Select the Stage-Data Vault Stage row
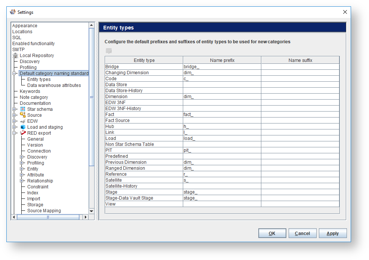The image size is (369, 260). (222, 198)
